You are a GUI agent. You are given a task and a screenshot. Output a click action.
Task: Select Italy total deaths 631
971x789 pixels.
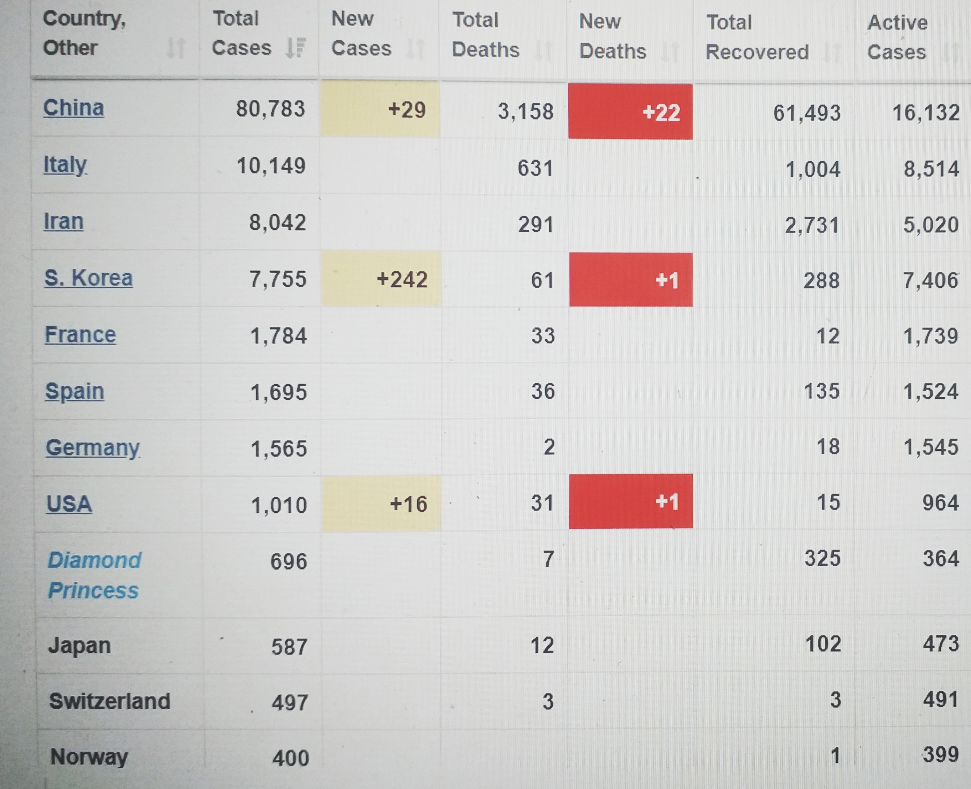535,168
